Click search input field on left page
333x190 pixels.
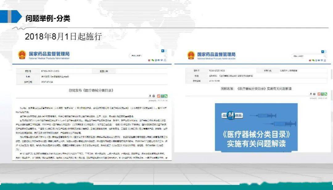point(146,56)
